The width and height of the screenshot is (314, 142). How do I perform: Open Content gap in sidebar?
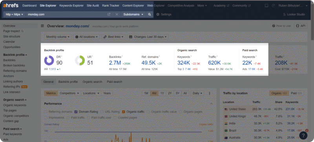click(x=11, y=121)
